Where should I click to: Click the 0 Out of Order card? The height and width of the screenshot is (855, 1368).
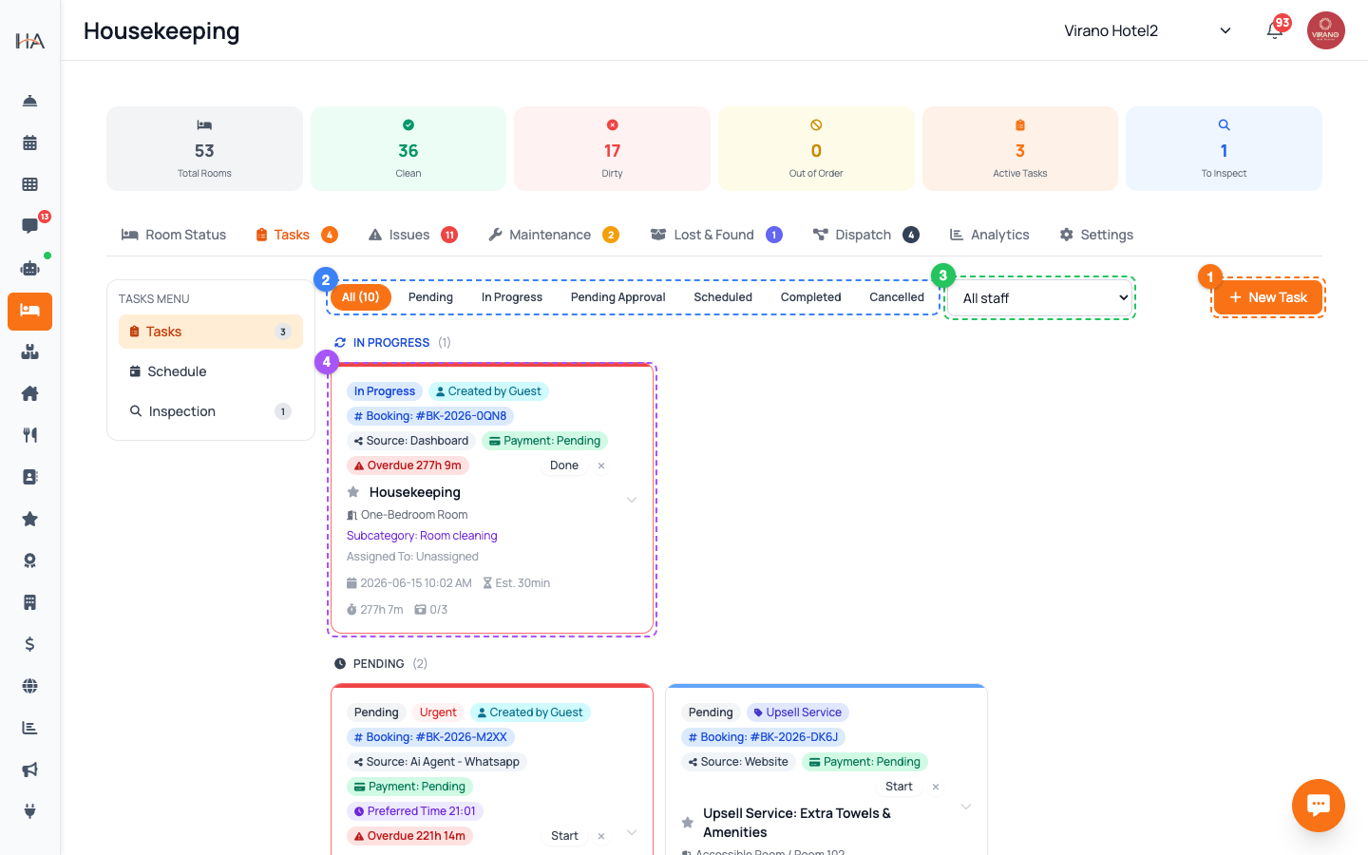pyautogui.click(x=816, y=148)
